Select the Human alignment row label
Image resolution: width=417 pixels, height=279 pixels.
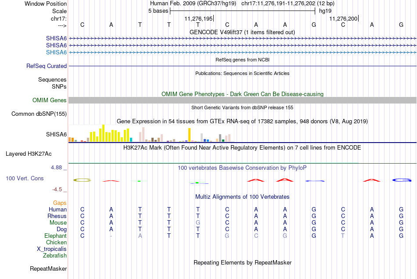coord(58,210)
